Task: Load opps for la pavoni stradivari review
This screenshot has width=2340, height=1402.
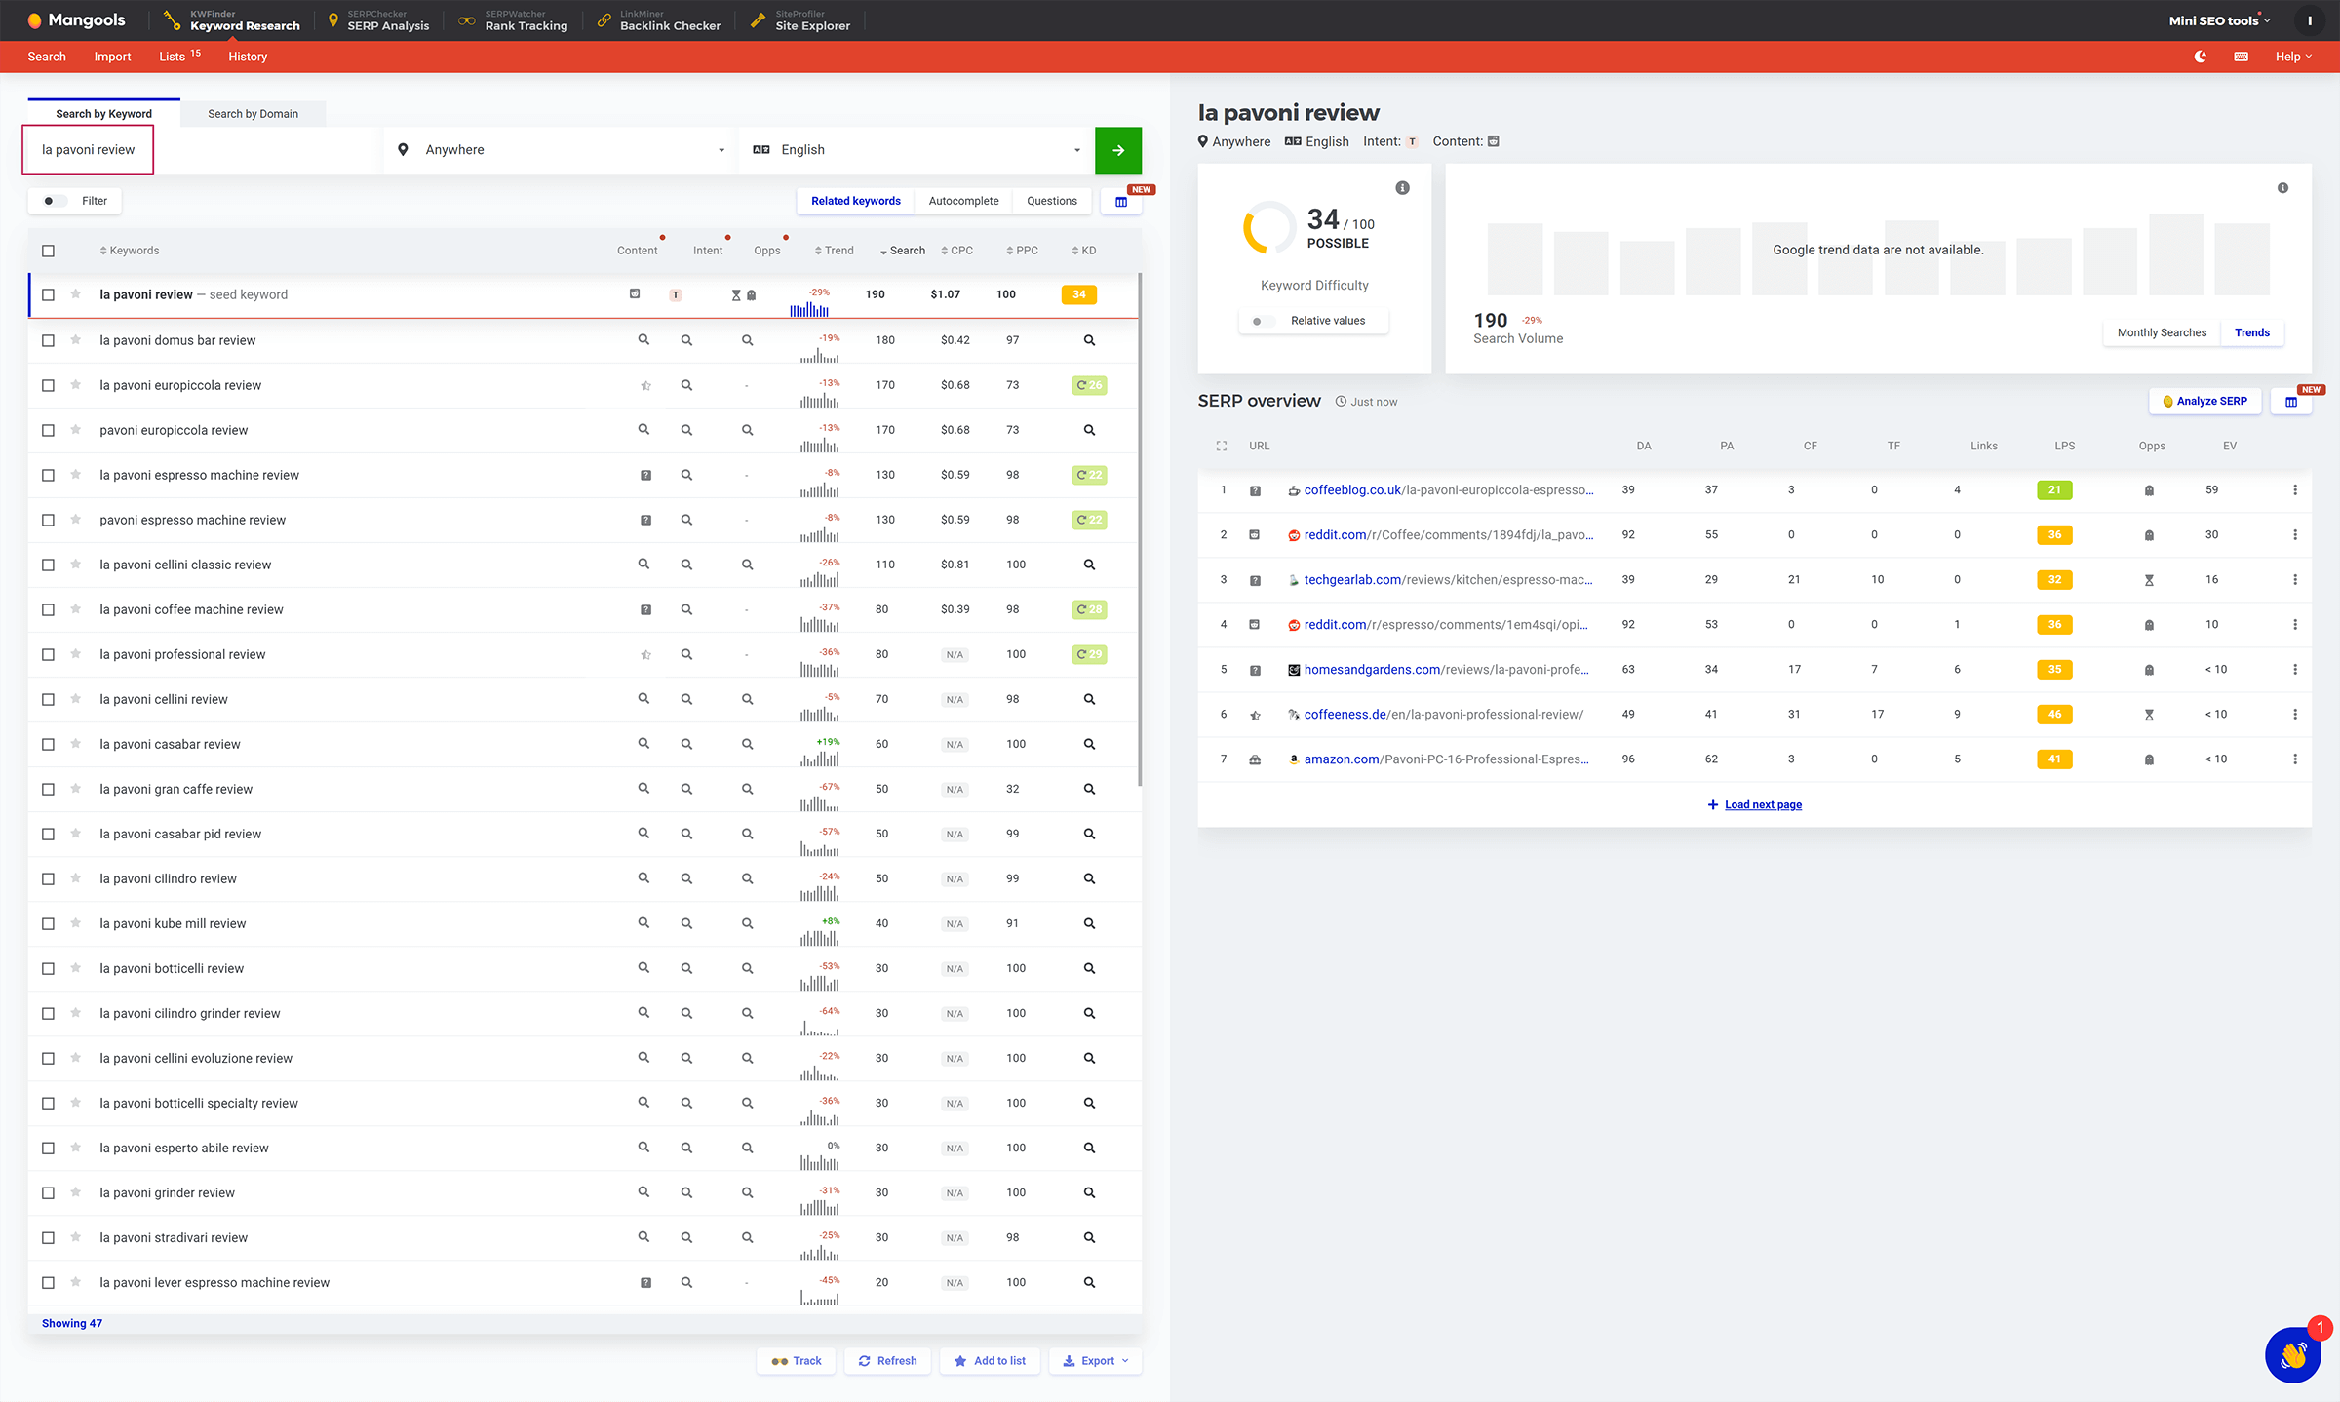Action: tap(747, 1237)
